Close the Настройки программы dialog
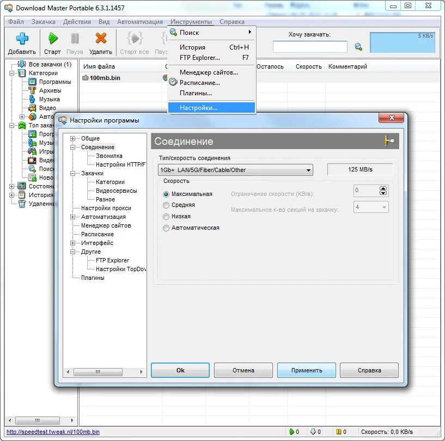 point(392,118)
